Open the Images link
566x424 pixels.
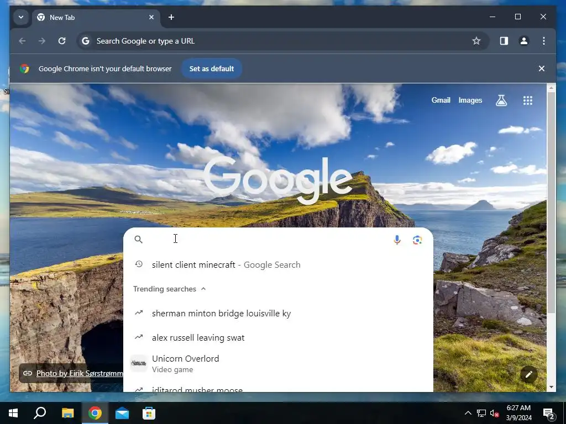pos(470,100)
